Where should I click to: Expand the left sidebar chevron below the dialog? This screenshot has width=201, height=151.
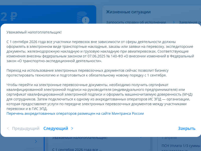pyautogui.click(x=36, y=141)
